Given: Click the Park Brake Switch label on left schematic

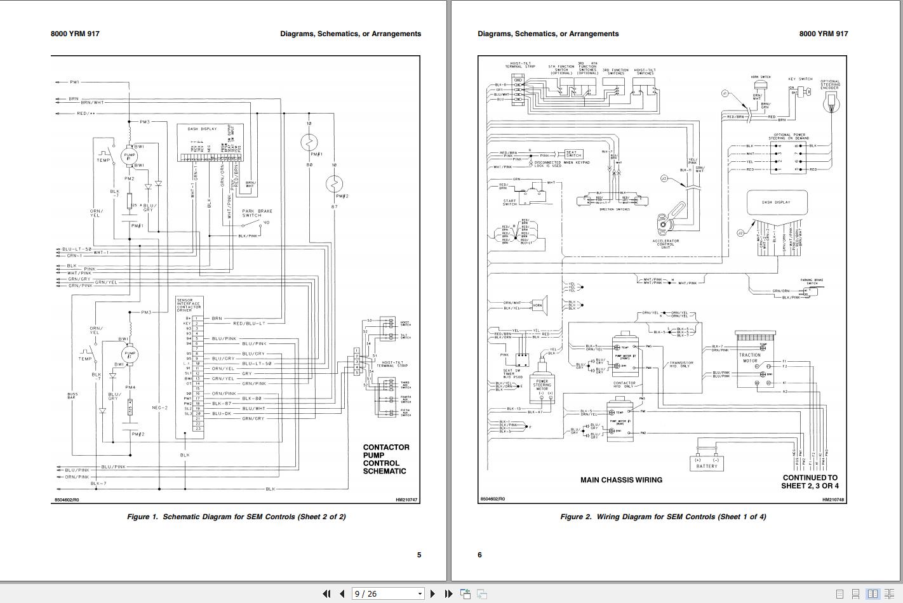Looking at the screenshot, I should 257,213.
